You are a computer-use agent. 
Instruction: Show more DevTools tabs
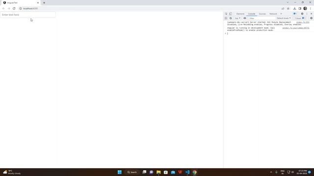(281, 14)
